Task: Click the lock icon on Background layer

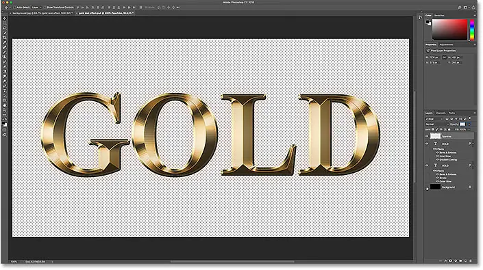Action: pyautogui.click(x=470, y=187)
